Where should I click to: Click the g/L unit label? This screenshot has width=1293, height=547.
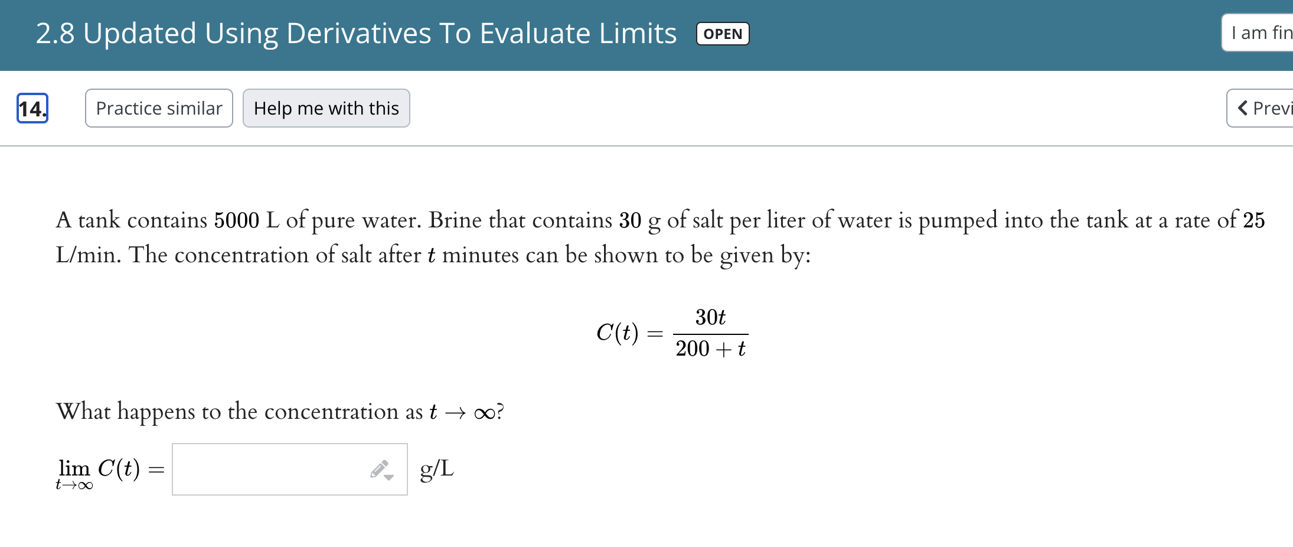pos(436,468)
